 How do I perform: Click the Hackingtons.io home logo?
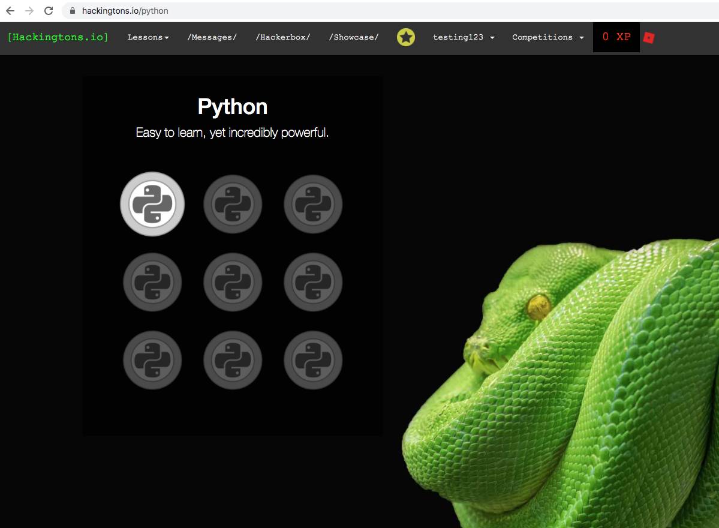click(57, 37)
